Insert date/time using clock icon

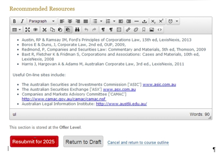tap(170, 21)
